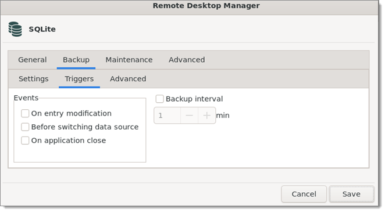
Task: Decrease backup interval with minus button
Action: (189, 116)
